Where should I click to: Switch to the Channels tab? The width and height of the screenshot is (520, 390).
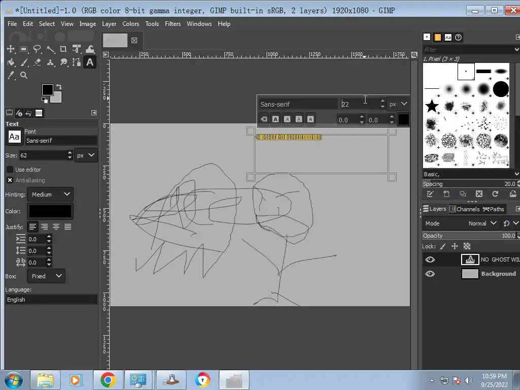tap(464, 209)
